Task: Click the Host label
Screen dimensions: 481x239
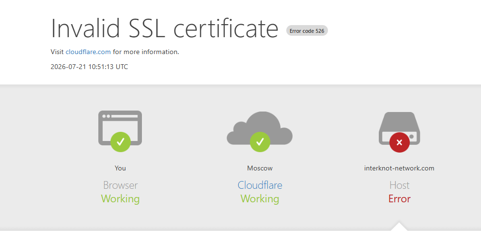Action: [x=400, y=185]
